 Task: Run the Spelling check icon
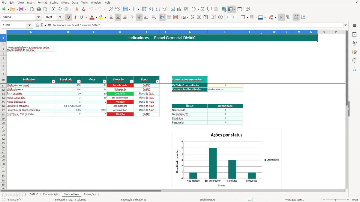118,9
